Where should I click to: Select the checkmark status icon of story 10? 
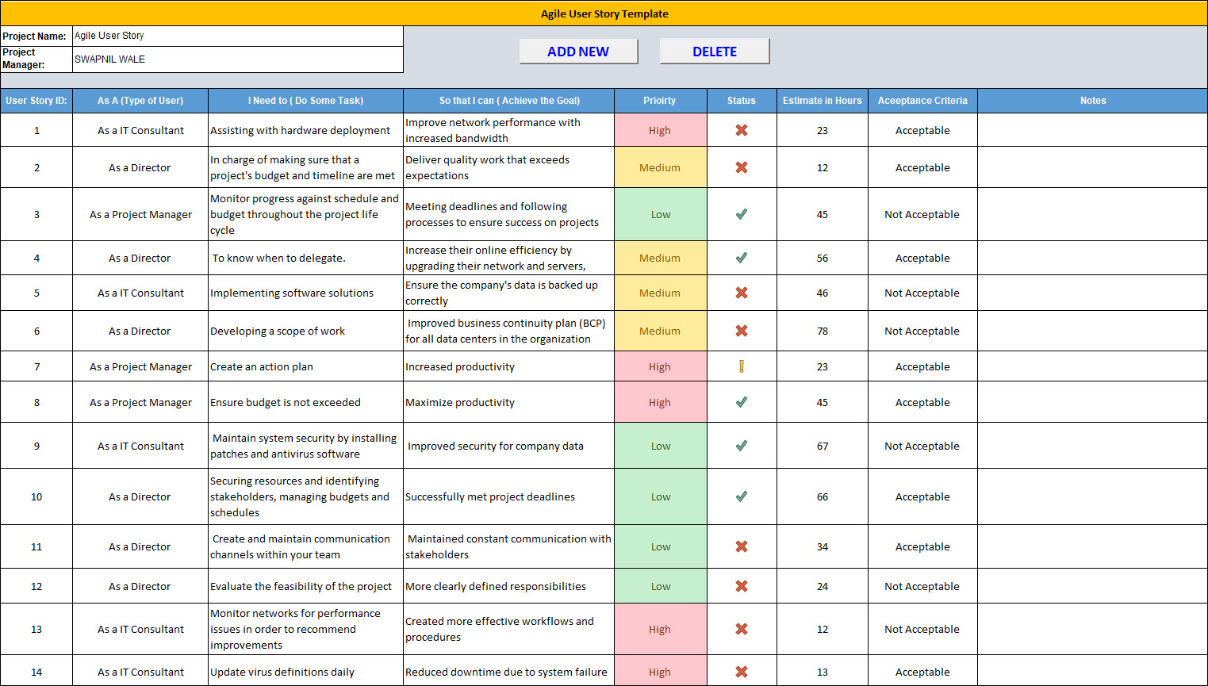741,496
